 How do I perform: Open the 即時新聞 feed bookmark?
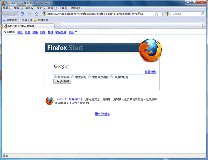tap(41, 20)
